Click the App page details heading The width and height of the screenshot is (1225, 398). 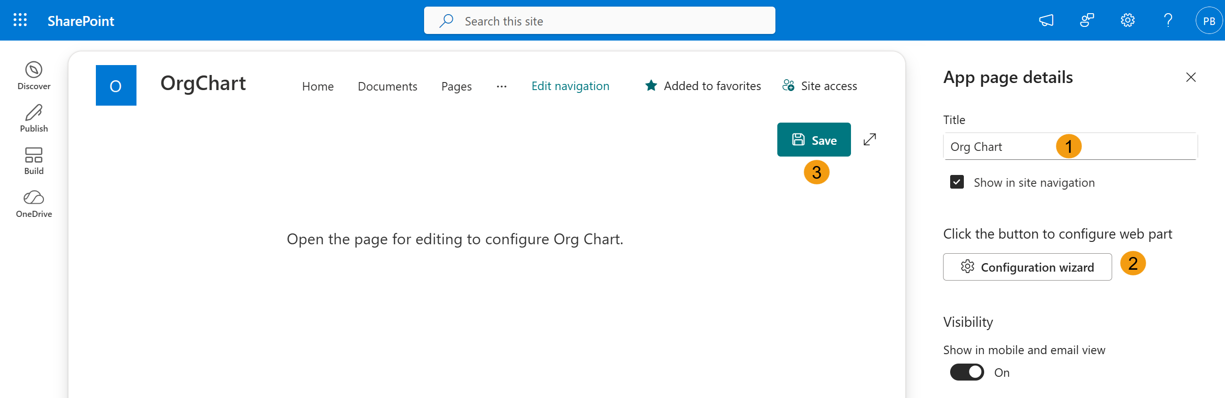coord(1008,77)
